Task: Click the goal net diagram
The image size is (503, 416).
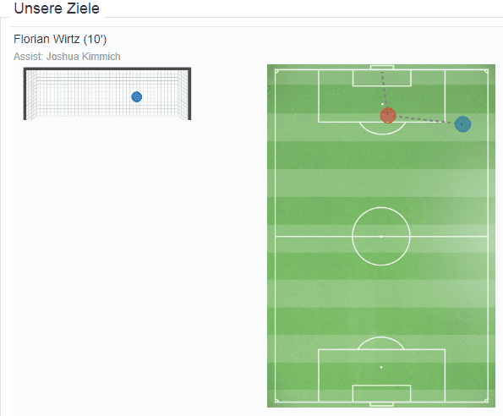Action: [x=107, y=93]
